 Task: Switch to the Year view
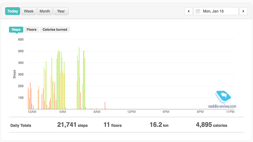(61, 11)
